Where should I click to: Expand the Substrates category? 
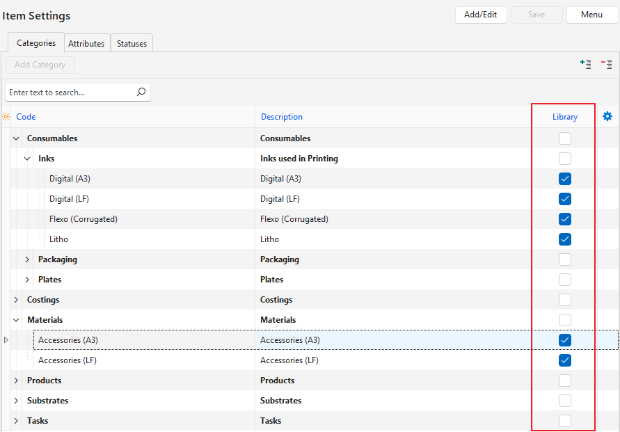(16, 401)
